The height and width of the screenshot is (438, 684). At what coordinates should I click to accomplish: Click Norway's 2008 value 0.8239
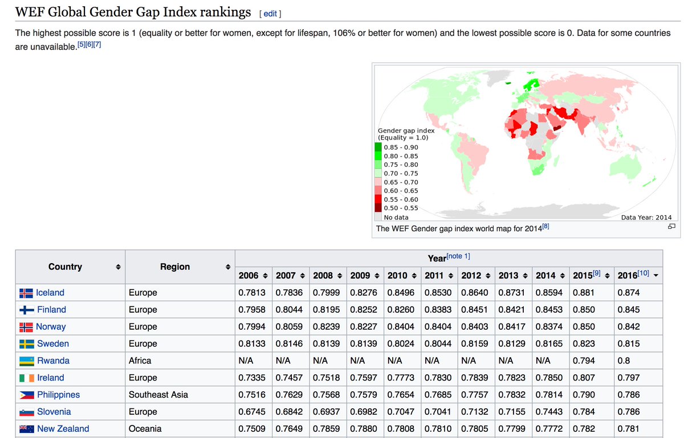(x=326, y=327)
